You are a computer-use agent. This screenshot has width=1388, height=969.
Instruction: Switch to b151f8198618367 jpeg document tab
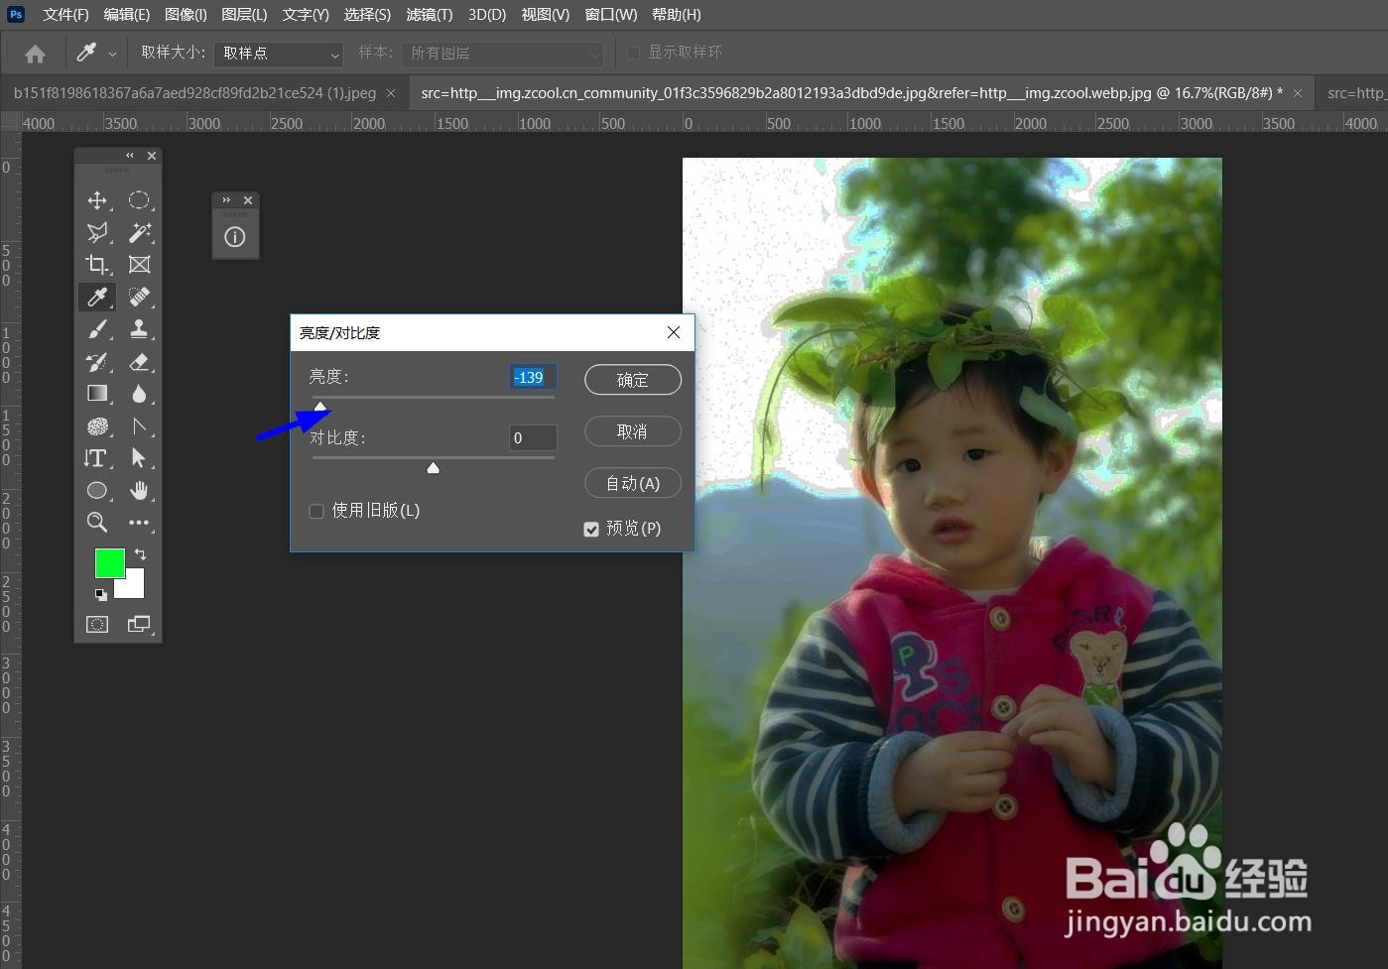point(194,93)
